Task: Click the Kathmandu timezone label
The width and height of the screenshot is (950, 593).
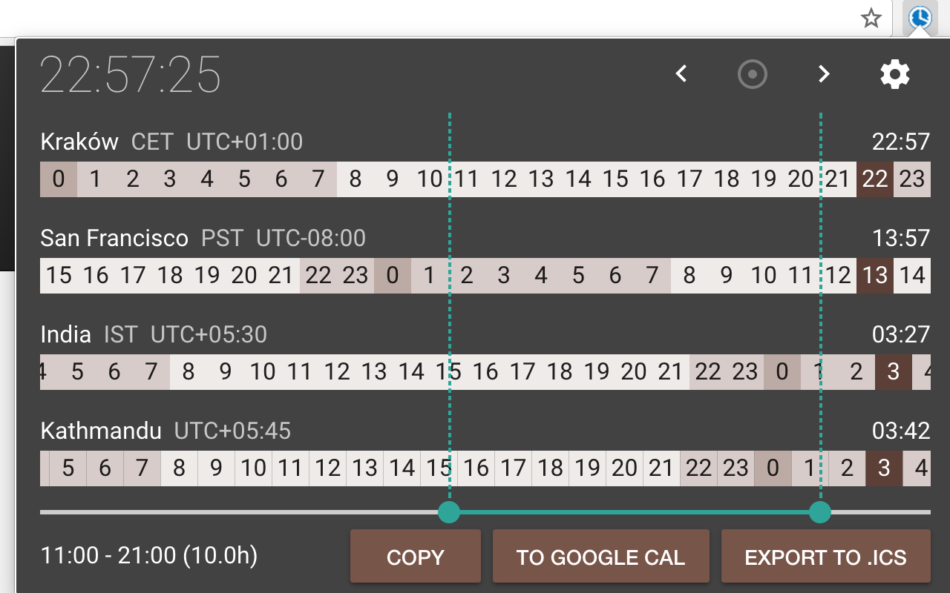Action: click(101, 431)
